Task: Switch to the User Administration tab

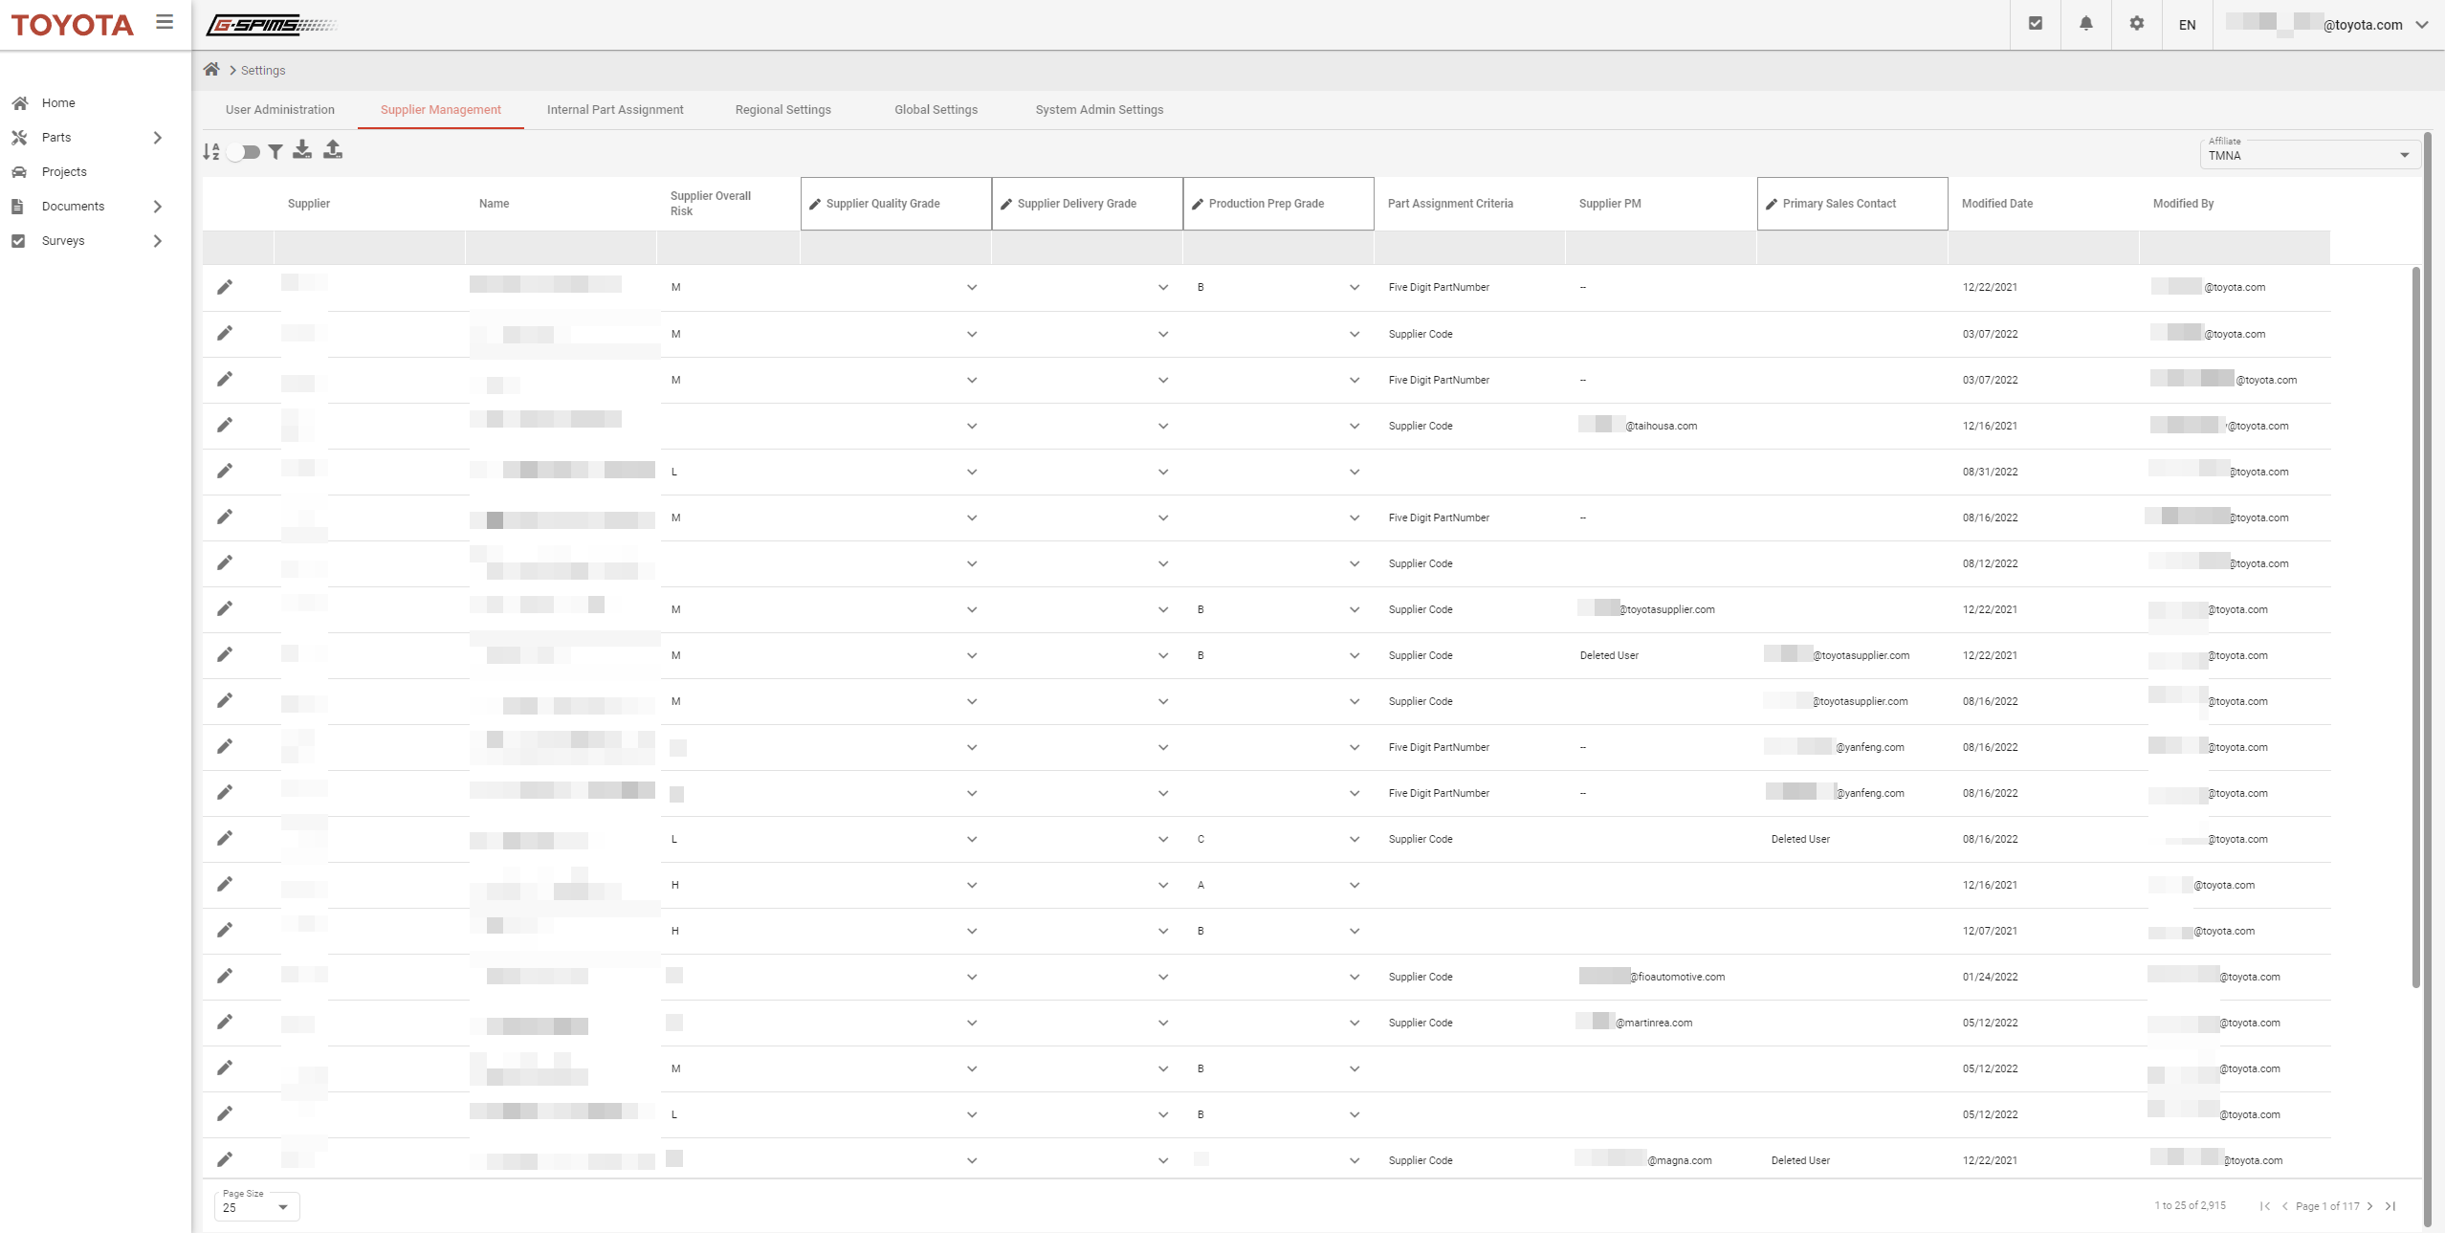Action: coord(280,109)
